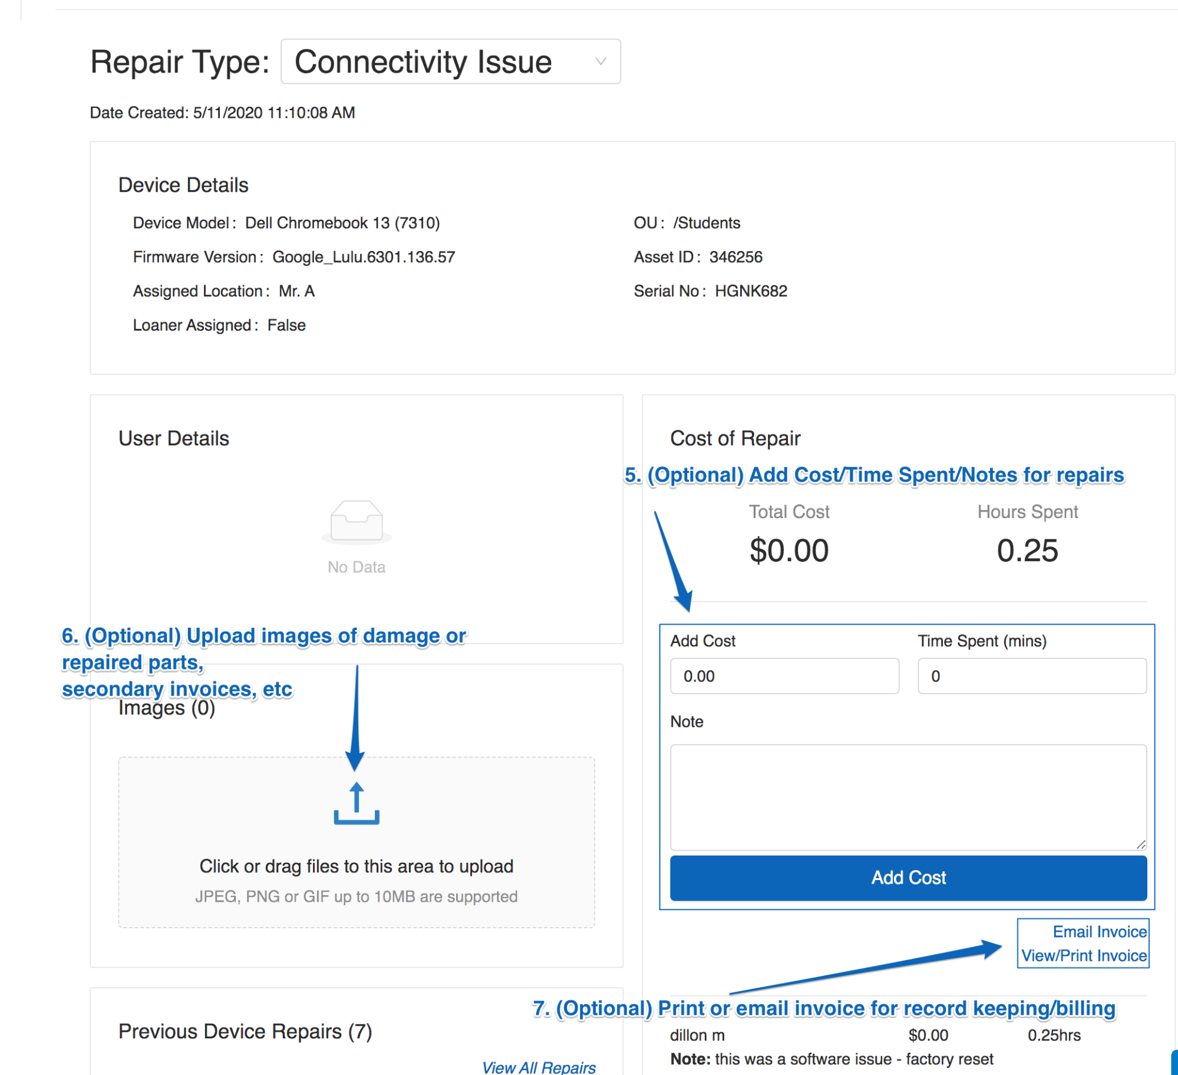
Task: Follow the View All Repairs link
Action: tap(539, 1067)
